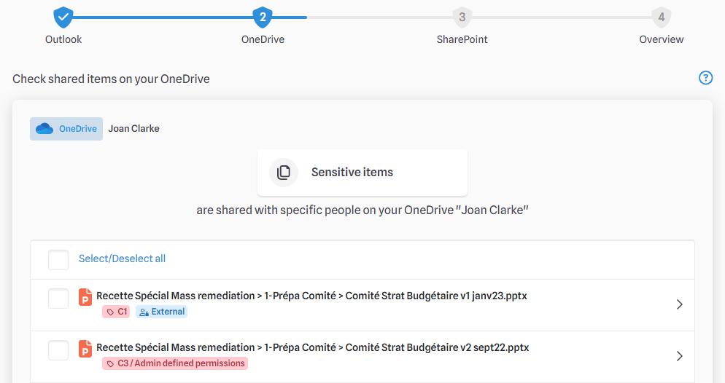The height and width of the screenshot is (383, 725).
Task: Click the Overview step 4 shield icon
Action: click(662, 17)
